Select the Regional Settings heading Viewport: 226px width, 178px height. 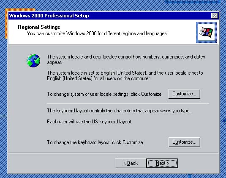click(x=39, y=27)
